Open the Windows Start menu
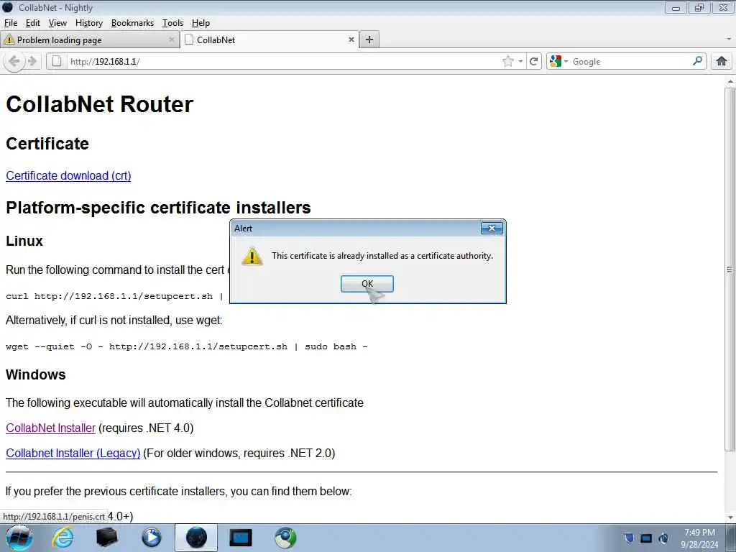The width and height of the screenshot is (736, 552). pos(19,538)
